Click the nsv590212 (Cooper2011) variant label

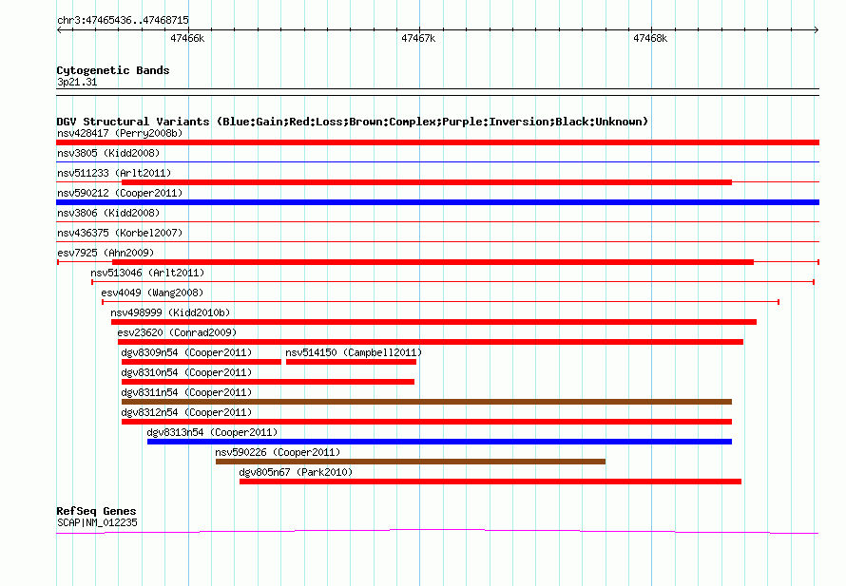[x=120, y=193]
